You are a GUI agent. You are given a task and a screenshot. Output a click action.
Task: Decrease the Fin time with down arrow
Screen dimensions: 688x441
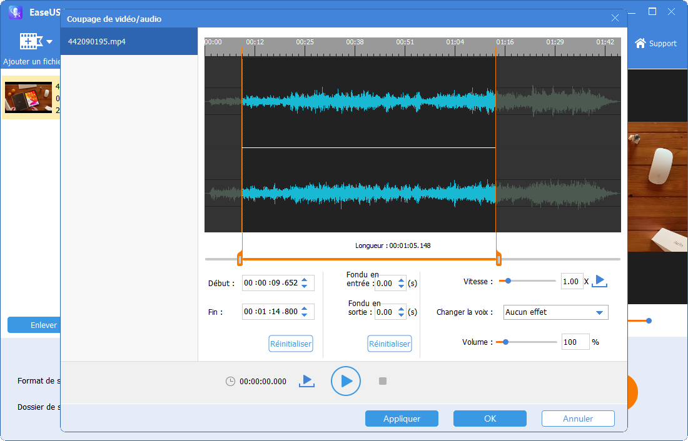[305, 314]
